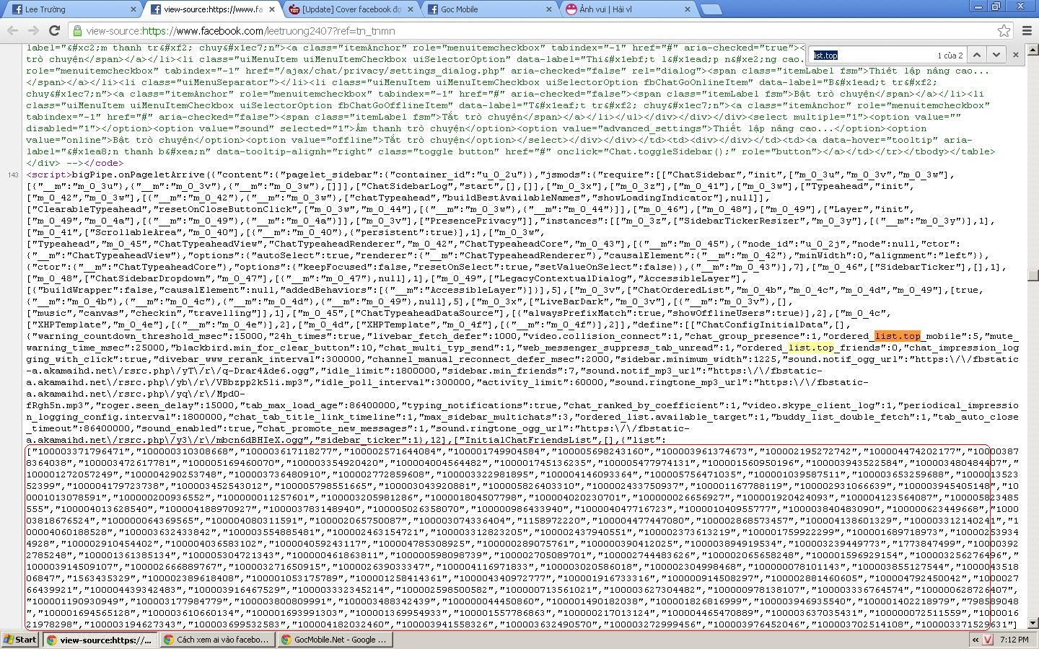The image size is (1039, 649).
Task: Open the Windows Start menu
Action: pyautogui.click(x=20, y=640)
